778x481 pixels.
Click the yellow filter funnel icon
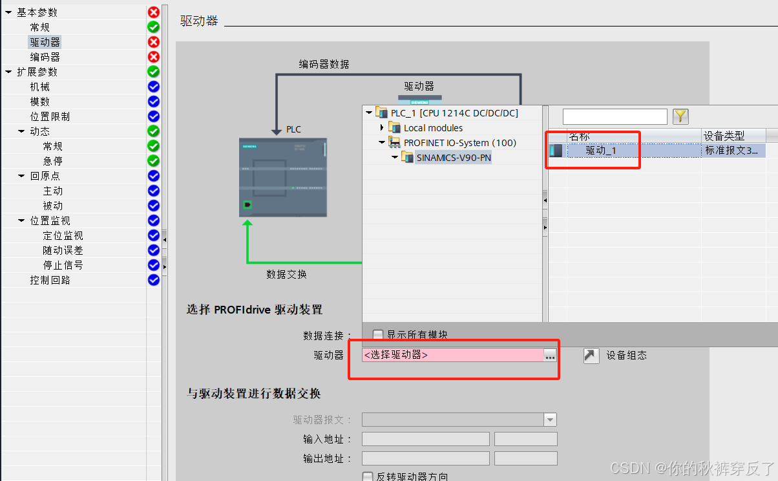click(680, 116)
